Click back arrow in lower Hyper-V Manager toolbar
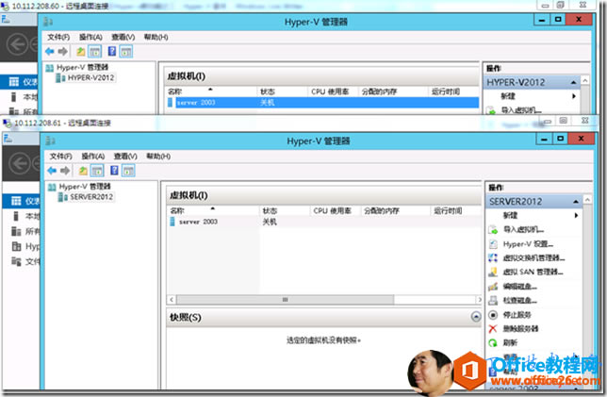Viewport: 607px width, 397px height. 52,171
